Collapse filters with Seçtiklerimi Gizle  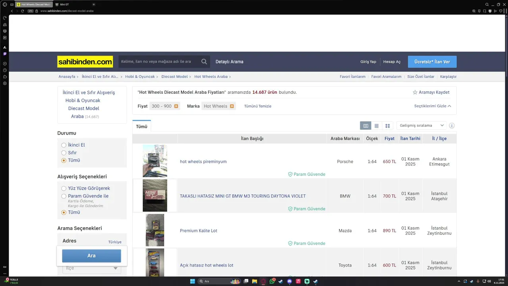tap(433, 106)
